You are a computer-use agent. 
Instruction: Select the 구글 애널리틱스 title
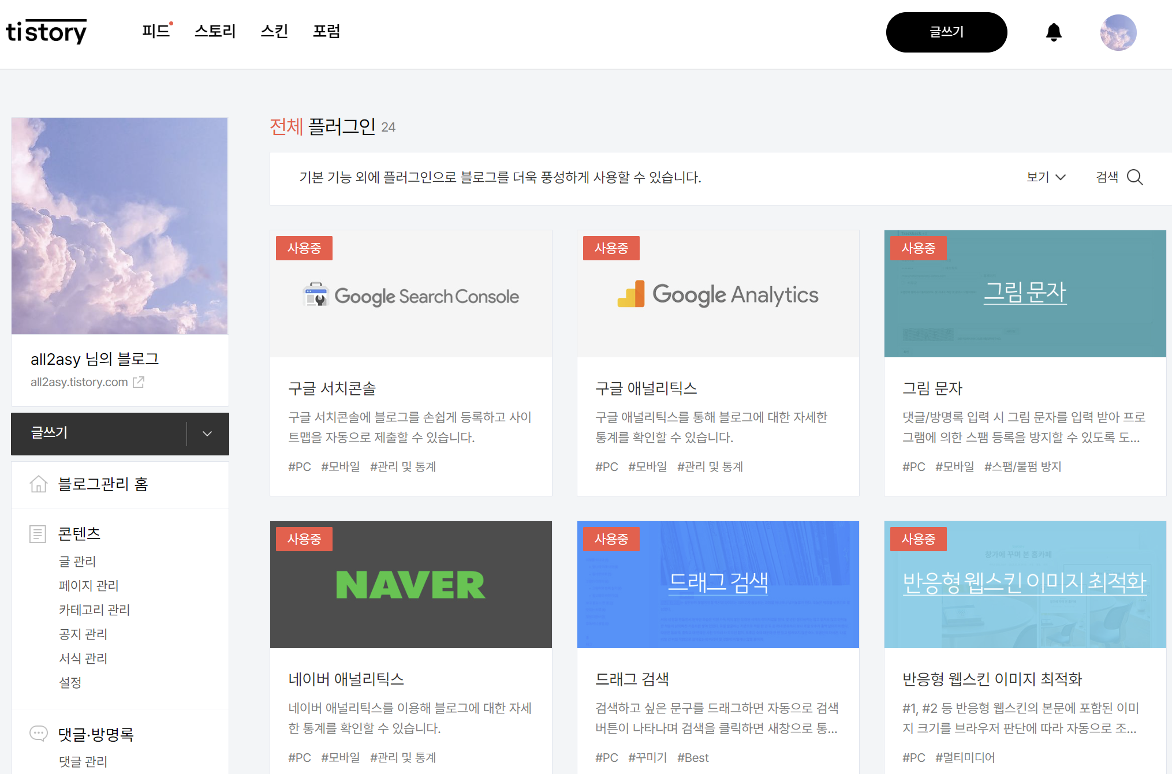click(x=646, y=388)
